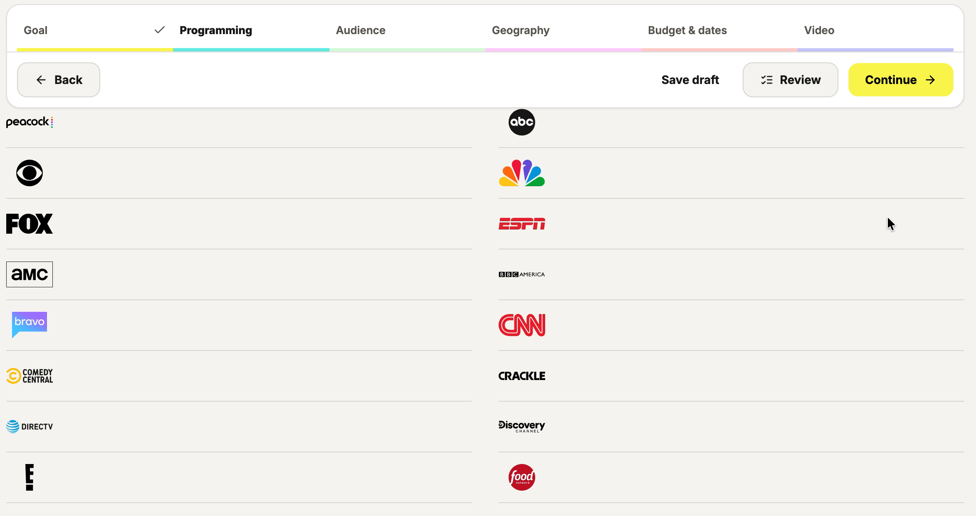The image size is (976, 516).
Task: Pick the FOX network logo
Action: [x=30, y=224]
